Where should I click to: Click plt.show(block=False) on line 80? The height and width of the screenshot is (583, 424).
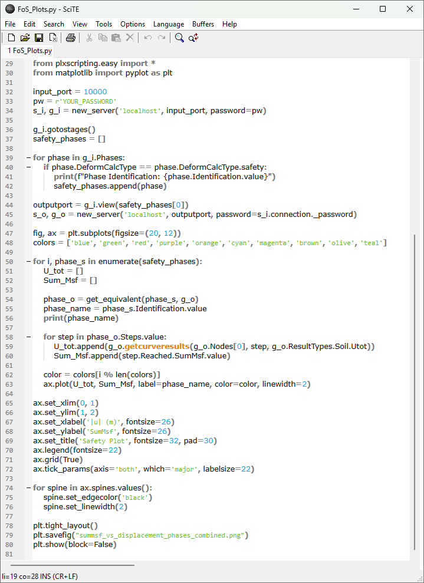75,545
